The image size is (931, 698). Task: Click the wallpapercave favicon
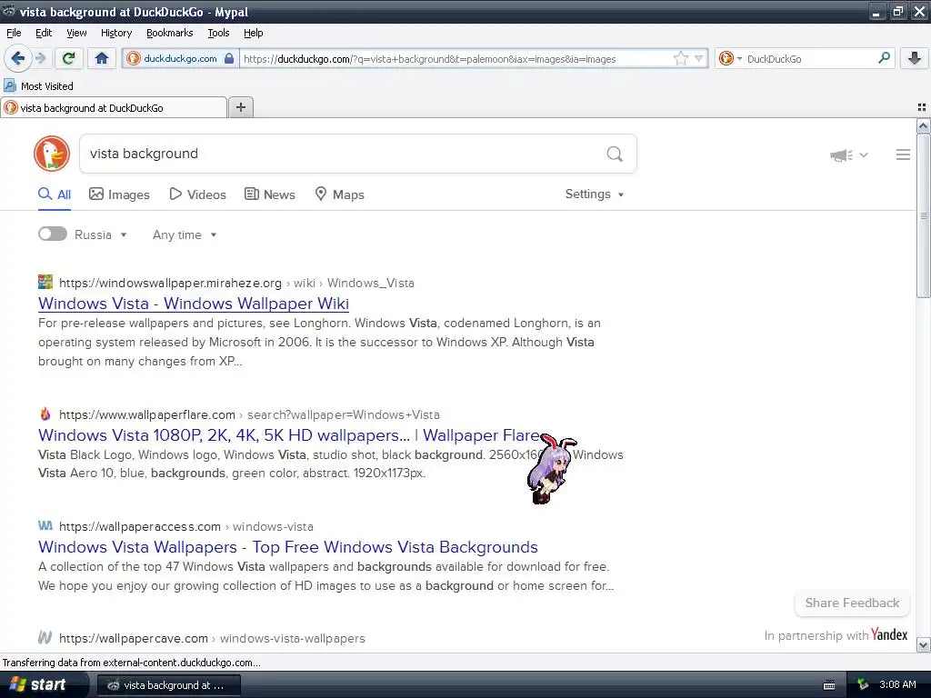45,637
